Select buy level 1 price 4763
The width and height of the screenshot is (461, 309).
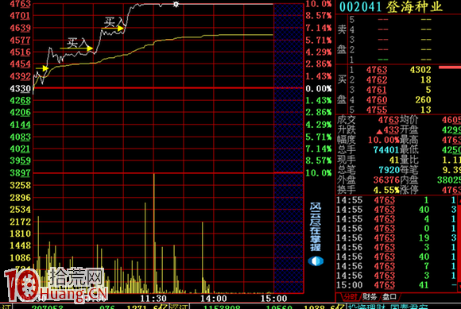click(377, 70)
